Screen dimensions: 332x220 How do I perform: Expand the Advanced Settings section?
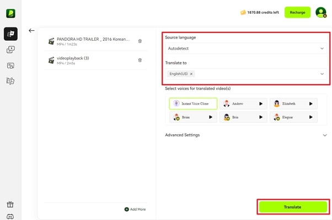pos(246,135)
